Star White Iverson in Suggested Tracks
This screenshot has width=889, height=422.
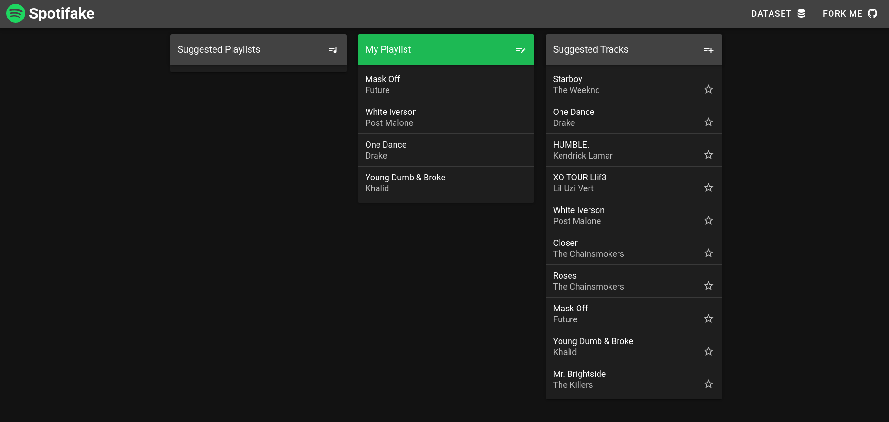tap(708, 220)
